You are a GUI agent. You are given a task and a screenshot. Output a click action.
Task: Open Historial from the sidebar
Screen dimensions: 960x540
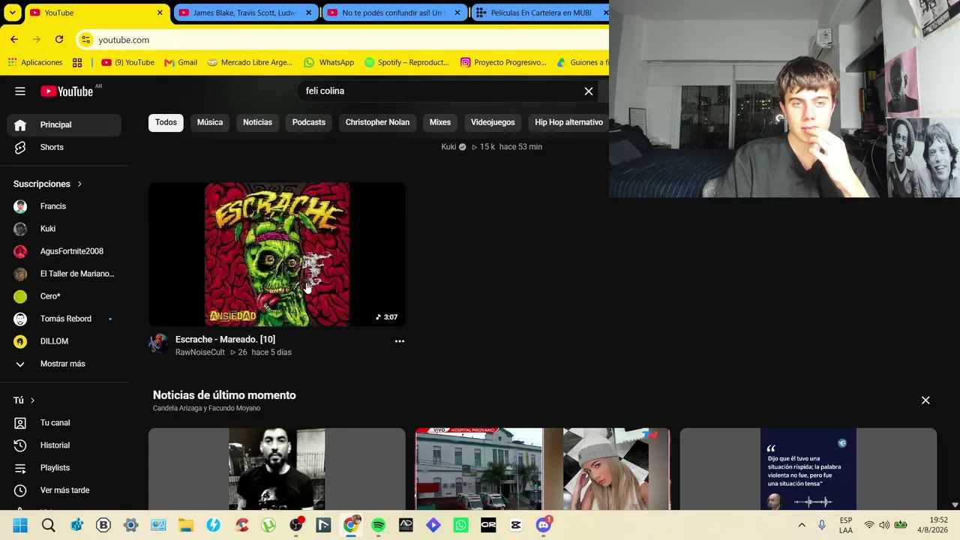click(x=64, y=445)
